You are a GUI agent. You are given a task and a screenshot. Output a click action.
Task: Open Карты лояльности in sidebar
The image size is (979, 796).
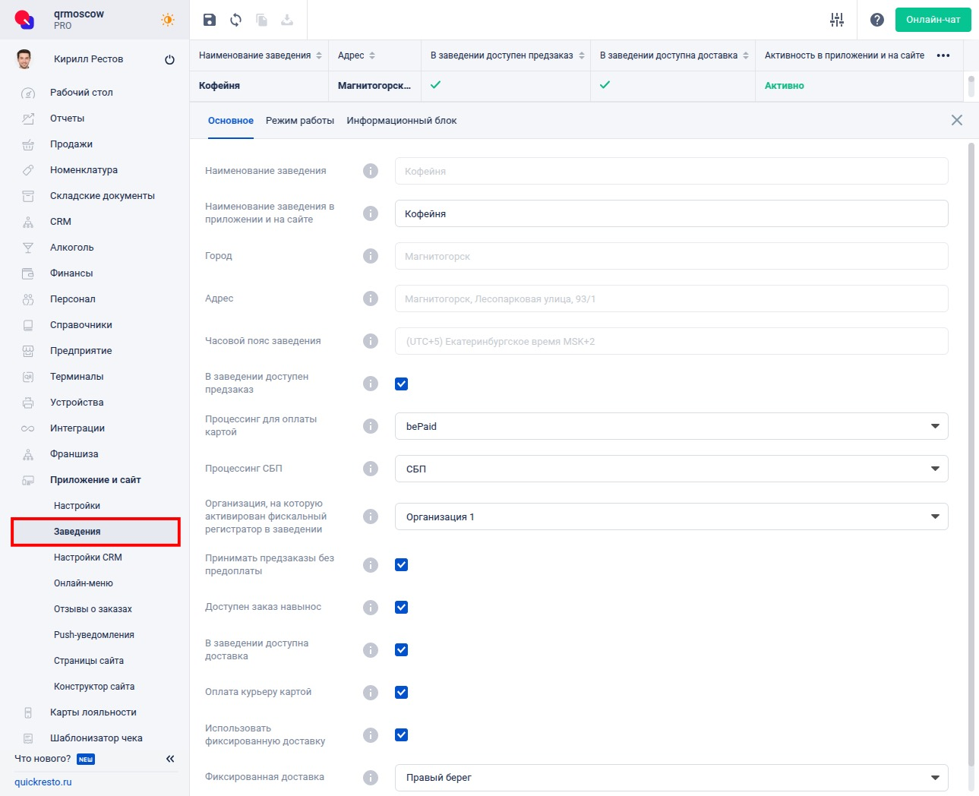[95, 712]
